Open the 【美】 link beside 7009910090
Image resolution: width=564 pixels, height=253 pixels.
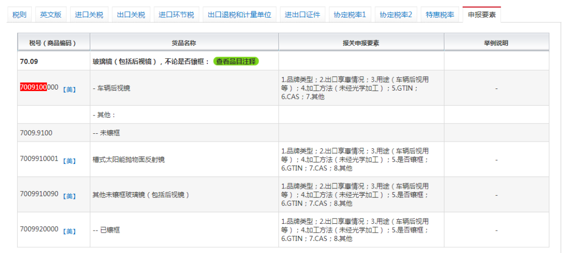tap(69, 196)
